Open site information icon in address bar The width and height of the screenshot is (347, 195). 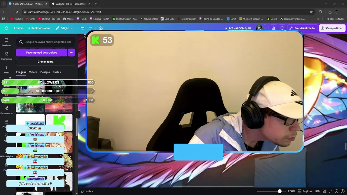click(x=25, y=12)
